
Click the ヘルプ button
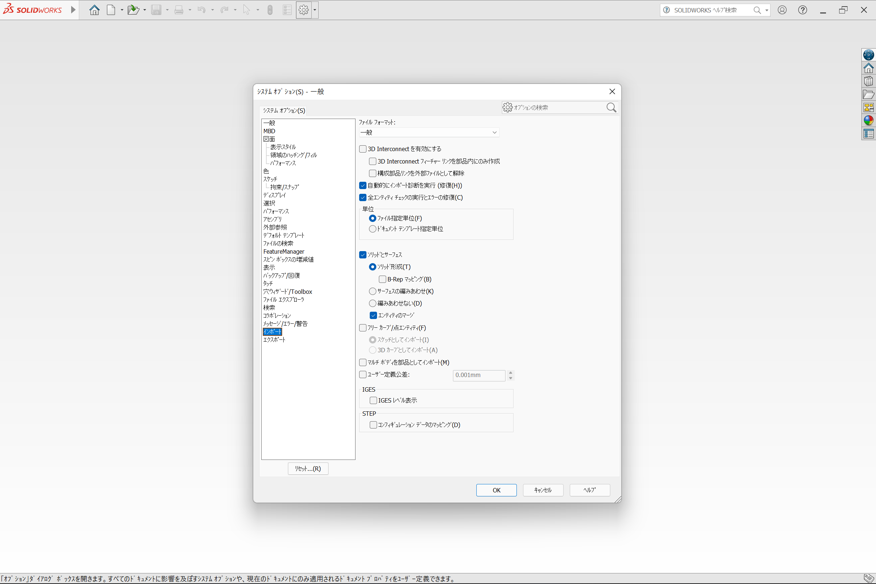point(590,490)
